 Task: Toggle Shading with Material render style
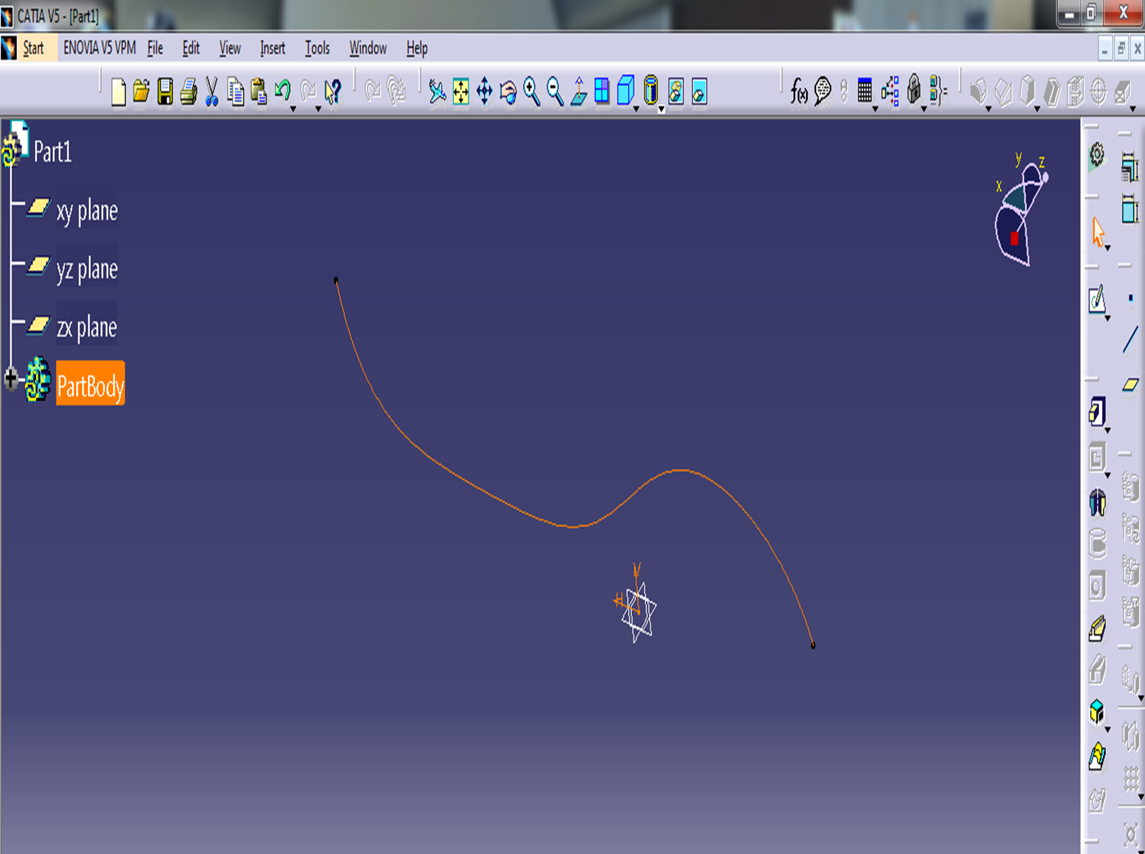[x=651, y=91]
